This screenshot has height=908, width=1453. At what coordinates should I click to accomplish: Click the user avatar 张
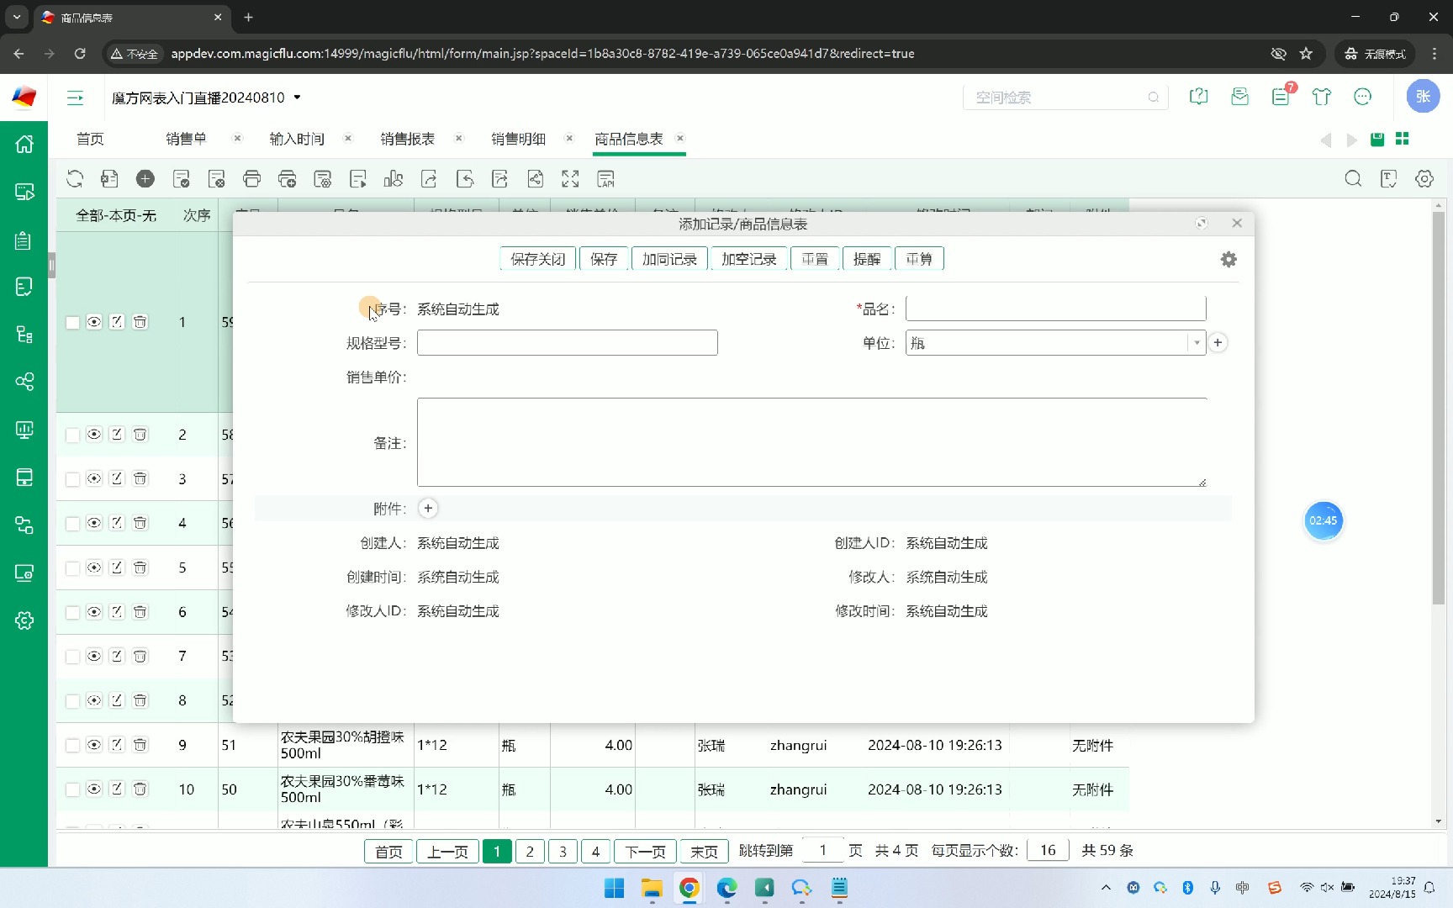(1423, 96)
